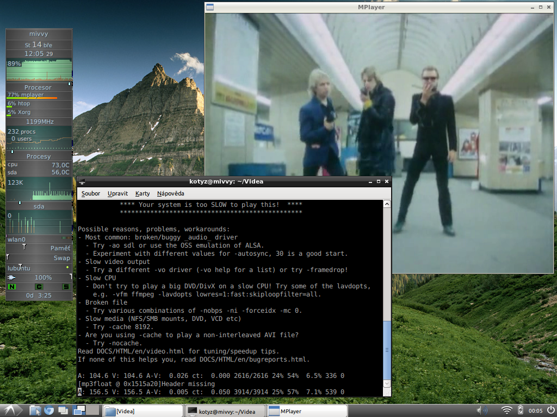Click the '0d 3:25' uptime readout
557x417 pixels.
click(39, 295)
